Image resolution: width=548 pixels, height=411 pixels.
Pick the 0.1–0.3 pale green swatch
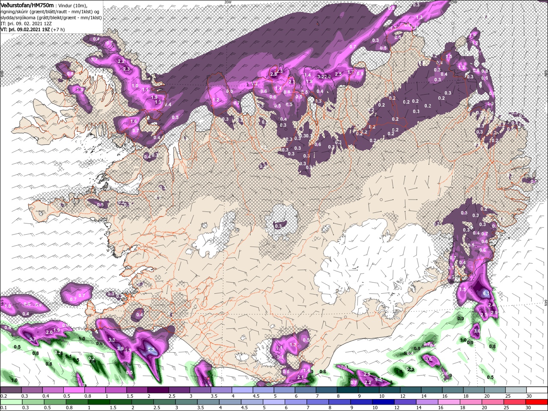(11, 402)
